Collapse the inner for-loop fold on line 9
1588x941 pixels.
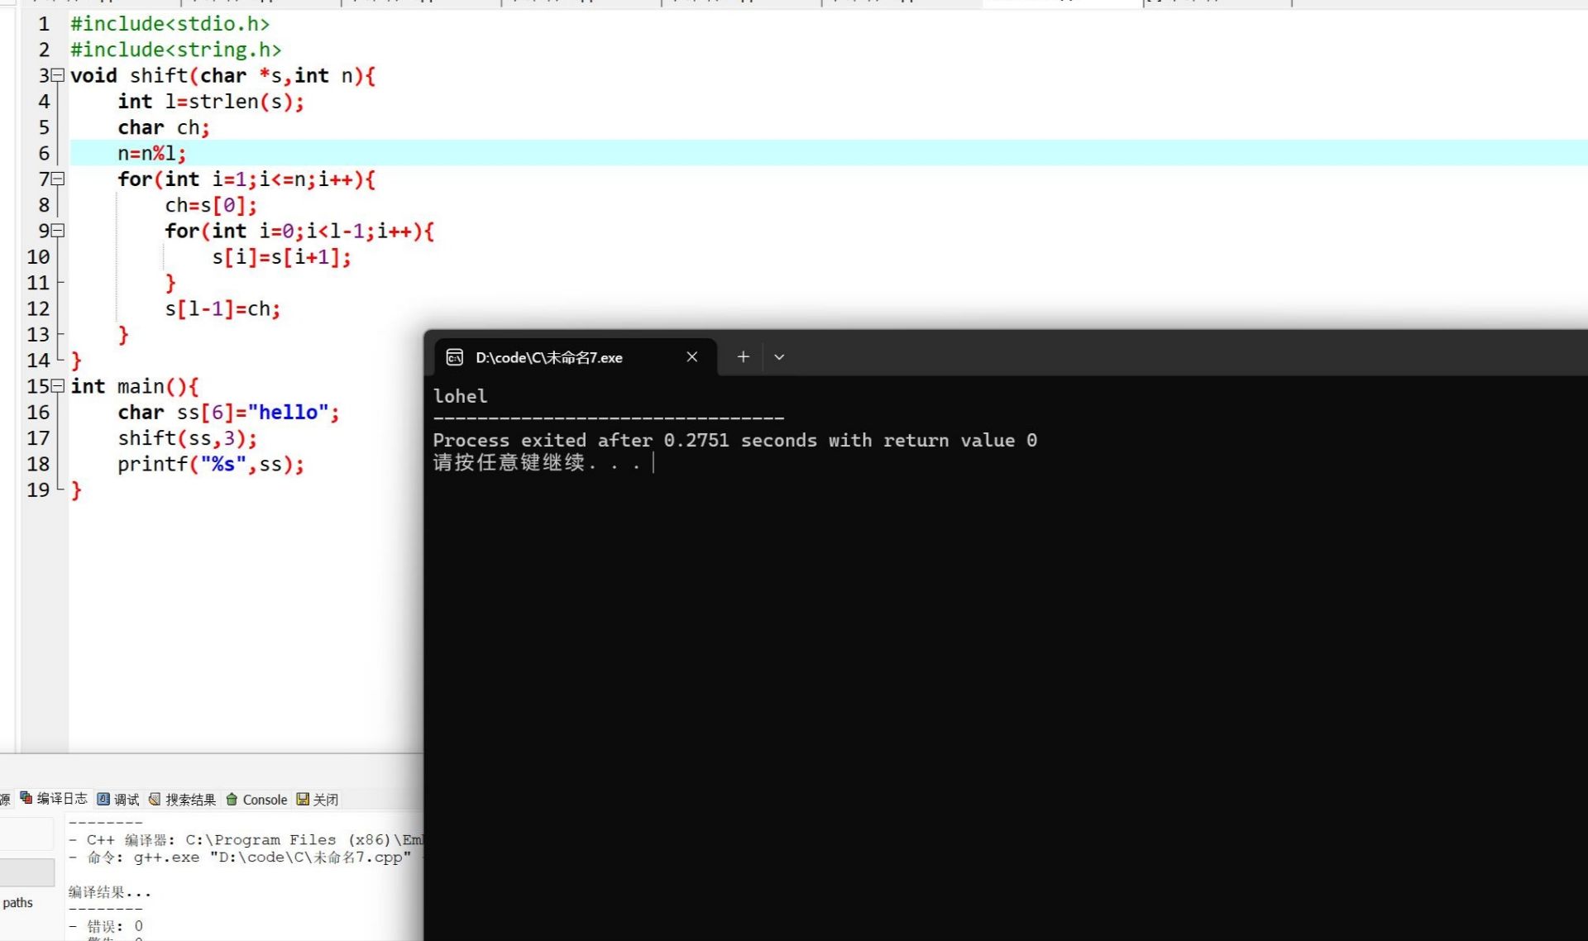[x=57, y=231]
